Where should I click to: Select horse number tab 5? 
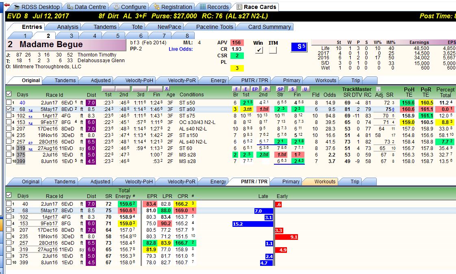click(x=118, y=36)
